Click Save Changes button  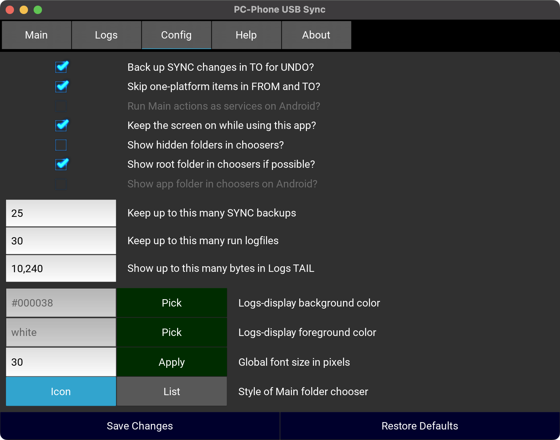(140, 426)
